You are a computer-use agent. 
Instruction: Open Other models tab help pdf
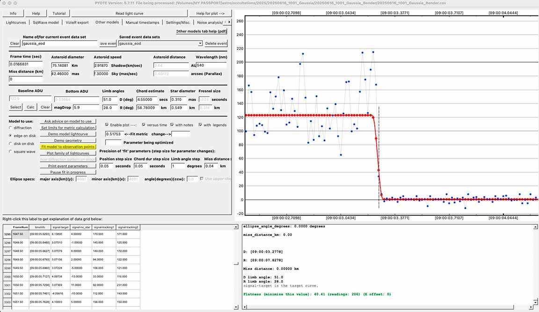click(x=201, y=31)
